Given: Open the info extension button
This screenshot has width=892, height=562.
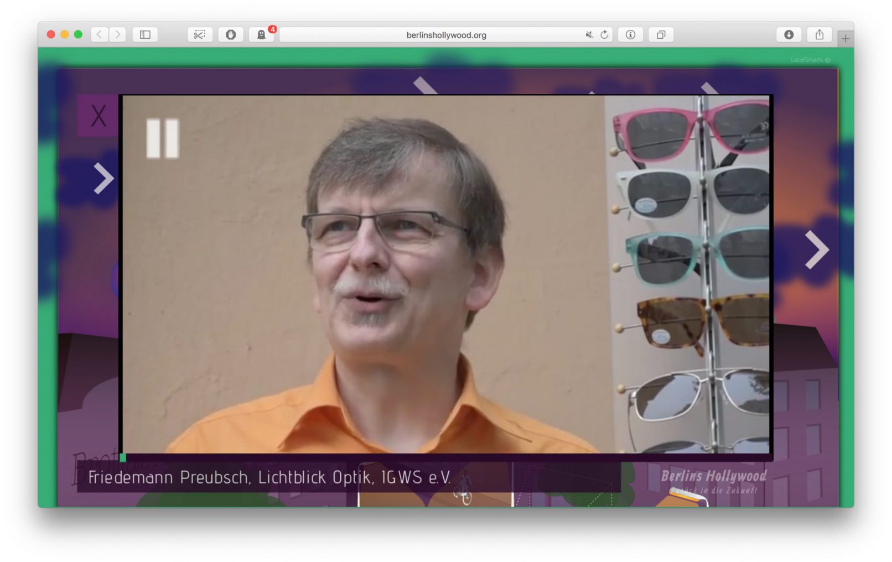Looking at the screenshot, I should (x=630, y=35).
